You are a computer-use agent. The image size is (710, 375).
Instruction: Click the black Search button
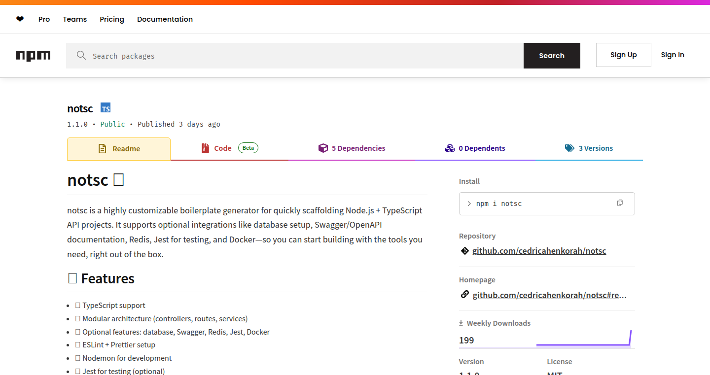(552, 56)
